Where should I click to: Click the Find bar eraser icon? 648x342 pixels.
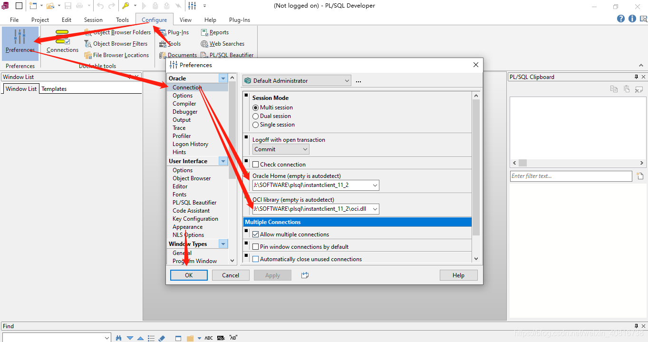coord(161,338)
